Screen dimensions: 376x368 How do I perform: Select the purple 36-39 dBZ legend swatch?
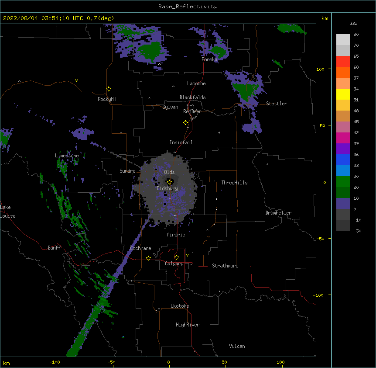(343, 149)
